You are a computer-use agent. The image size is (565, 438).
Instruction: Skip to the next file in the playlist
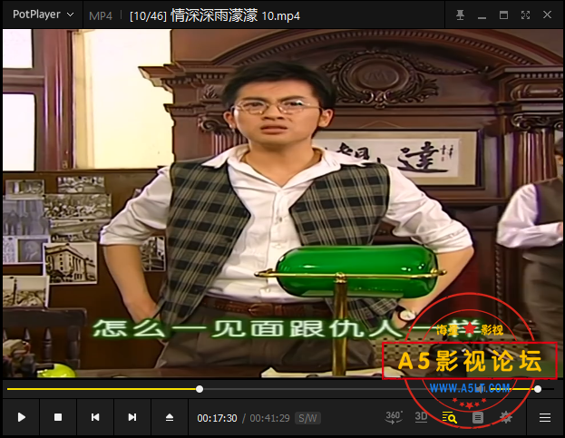pos(132,417)
